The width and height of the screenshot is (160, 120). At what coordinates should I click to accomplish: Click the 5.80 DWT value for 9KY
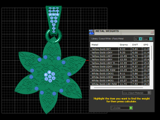(135, 49)
